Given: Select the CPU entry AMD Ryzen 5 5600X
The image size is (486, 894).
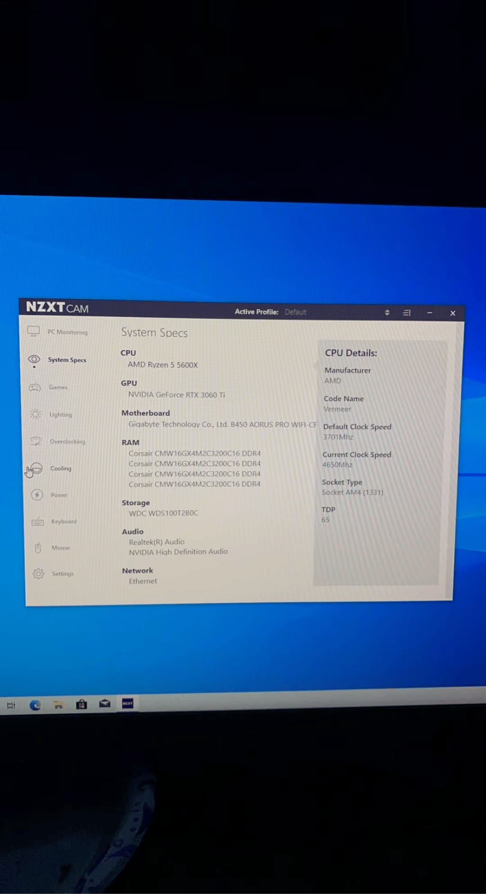Looking at the screenshot, I should coord(163,365).
